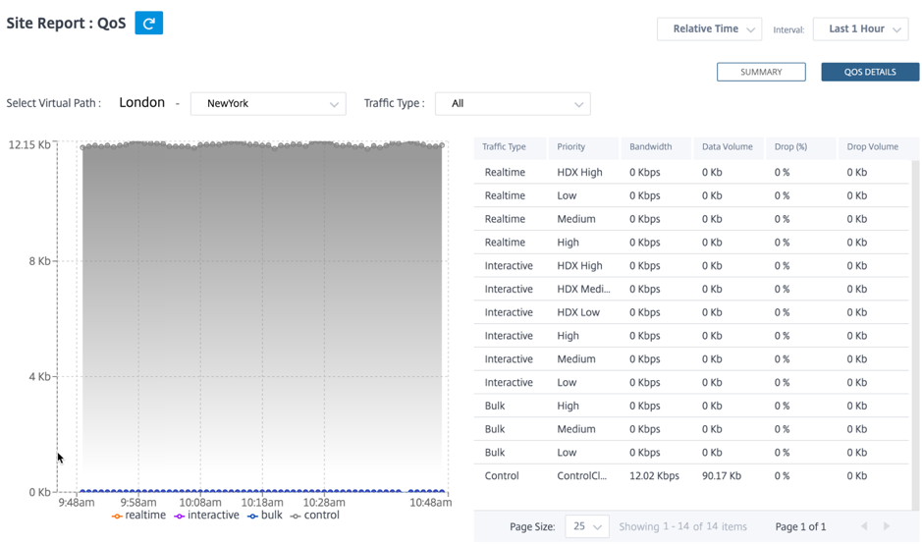Select the Realtime High priority cell

[x=568, y=243]
